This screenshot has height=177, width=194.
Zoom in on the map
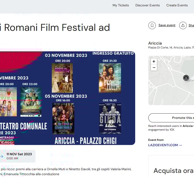point(154,61)
